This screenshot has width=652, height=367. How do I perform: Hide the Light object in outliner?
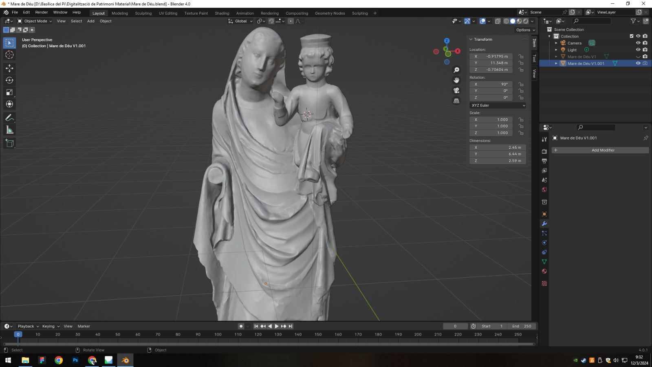pyautogui.click(x=638, y=50)
